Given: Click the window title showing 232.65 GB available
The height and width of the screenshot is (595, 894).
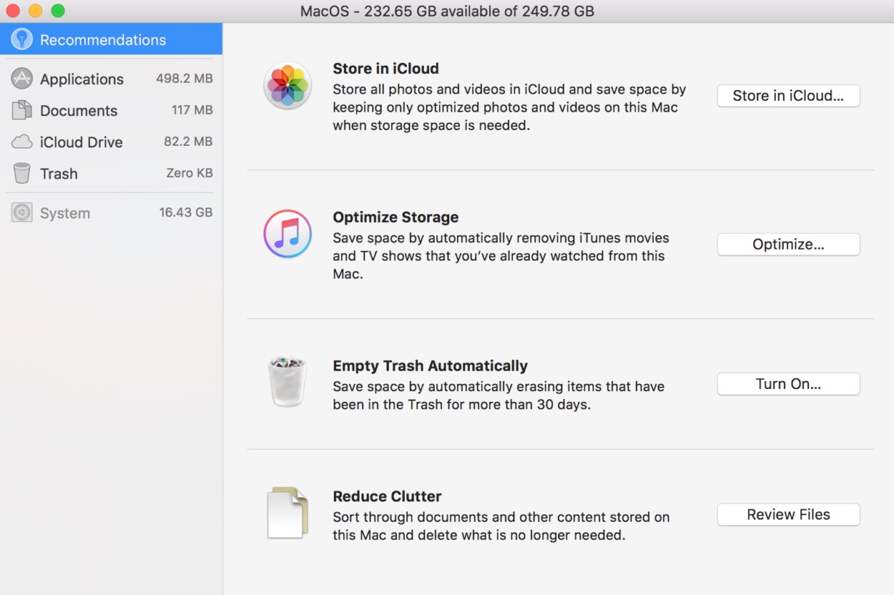Looking at the screenshot, I should (447, 11).
